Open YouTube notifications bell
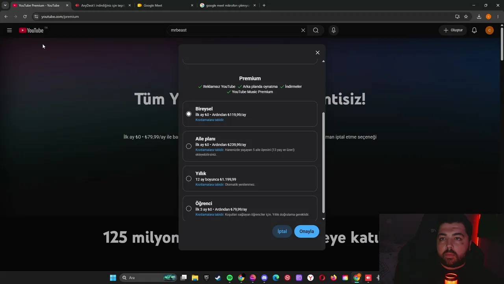The height and width of the screenshot is (284, 504). coord(474,30)
